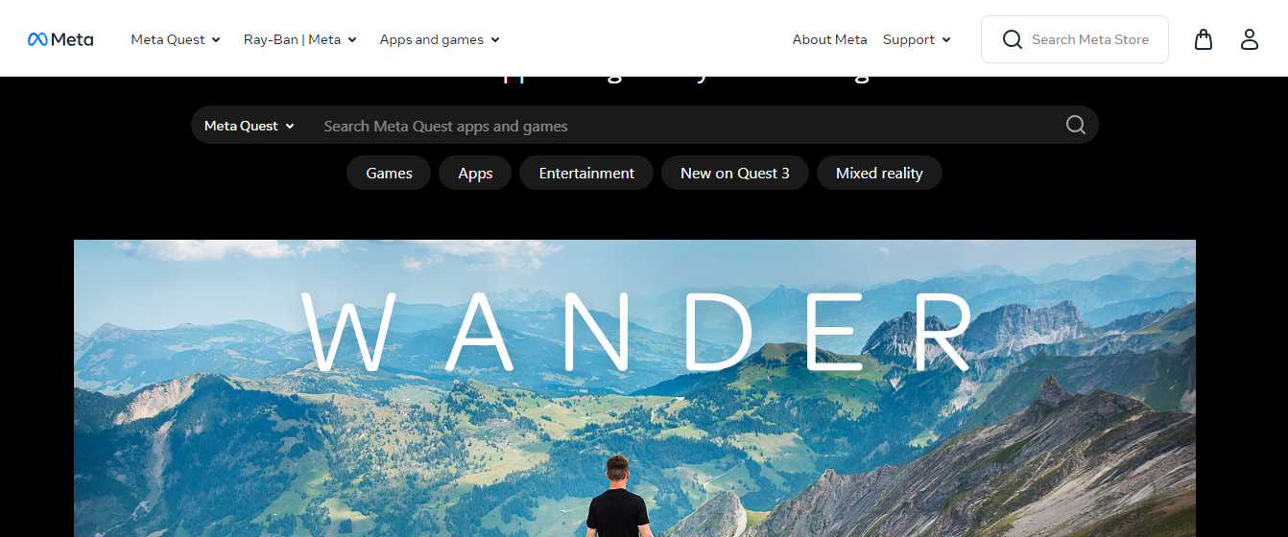Screen dimensions: 1288x537
Task: Open the Wander banner image
Action: click(634, 388)
